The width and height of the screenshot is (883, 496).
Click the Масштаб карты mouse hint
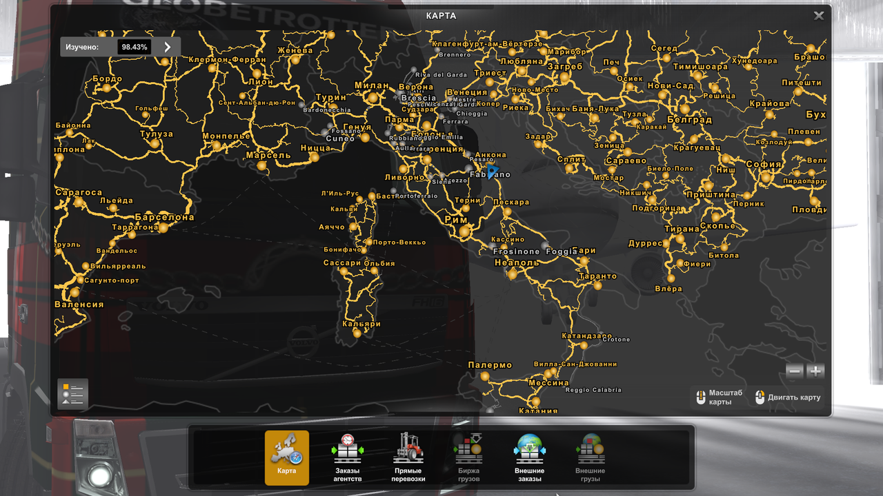pyautogui.click(x=718, y=397)
